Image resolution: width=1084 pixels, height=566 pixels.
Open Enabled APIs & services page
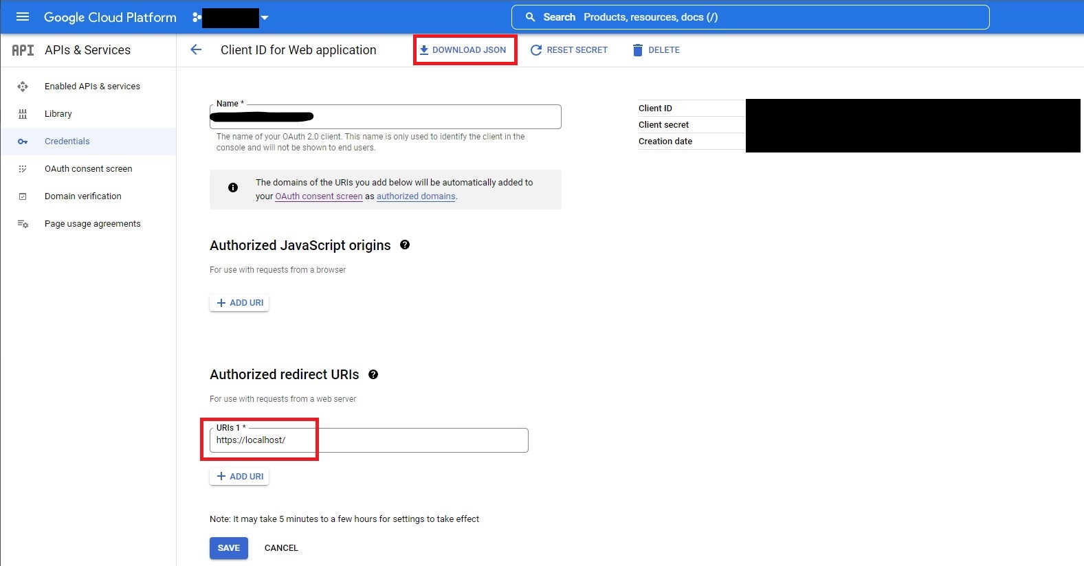(x=92, y=87)
